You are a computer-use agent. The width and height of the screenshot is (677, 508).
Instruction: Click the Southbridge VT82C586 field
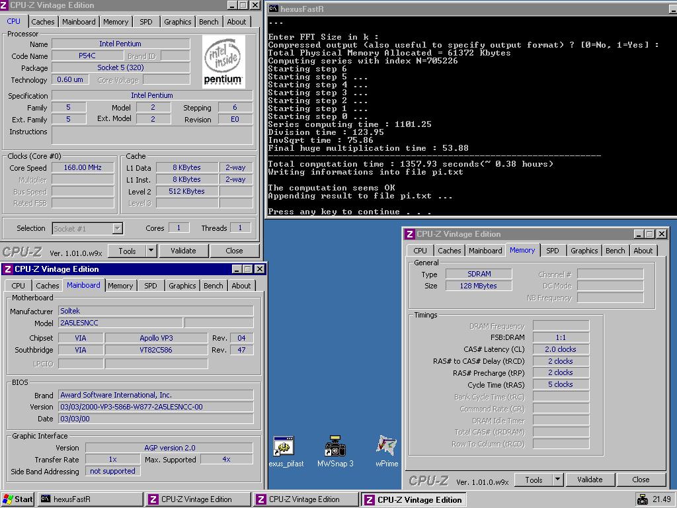[x=156, y=351]
